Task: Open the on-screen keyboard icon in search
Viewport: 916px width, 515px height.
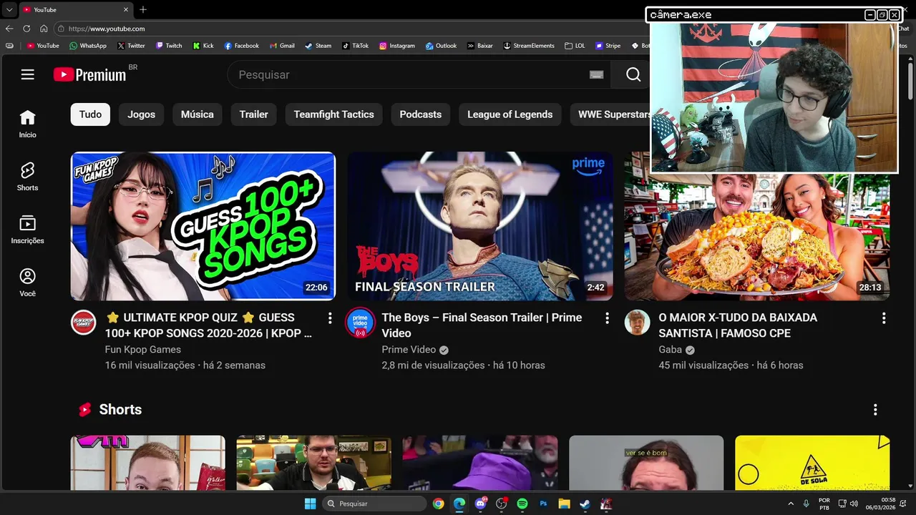Action: [597, 74]
